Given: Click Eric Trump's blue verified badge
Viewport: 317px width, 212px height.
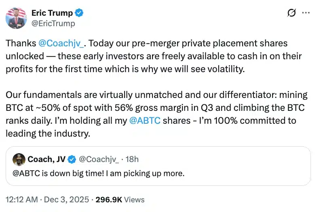Looking at the screenshot, I should [79, 13].
